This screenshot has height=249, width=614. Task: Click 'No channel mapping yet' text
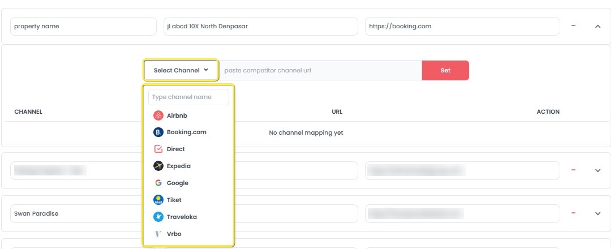pos(306,133)
